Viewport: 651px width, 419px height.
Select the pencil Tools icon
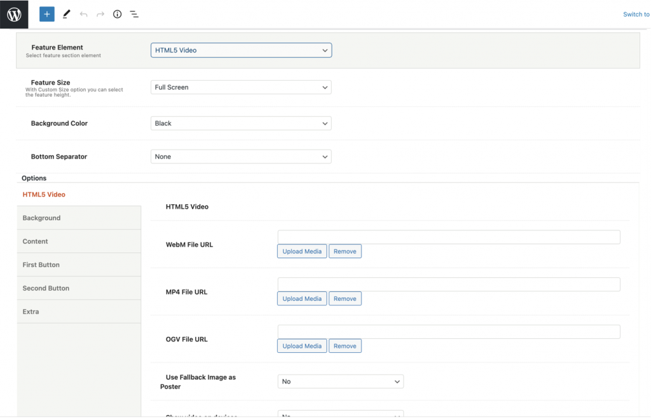click(66, 13)
